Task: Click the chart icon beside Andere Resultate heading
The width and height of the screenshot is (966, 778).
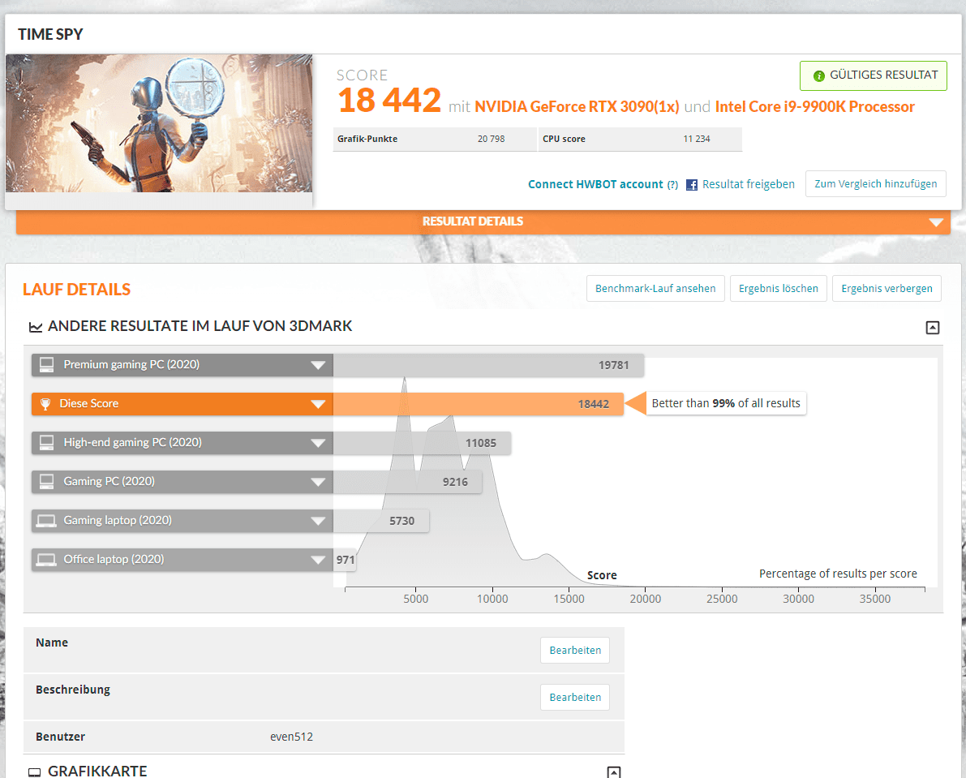Action: [36, 326]
